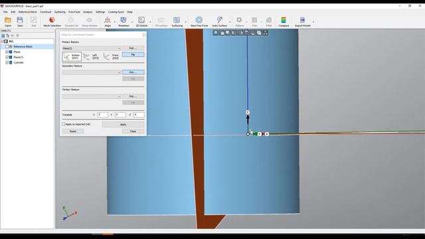The width and height of the screenshot is (425, 239).
Task: Click Flip button for Primary feature
Action: (x=133, y=54)
